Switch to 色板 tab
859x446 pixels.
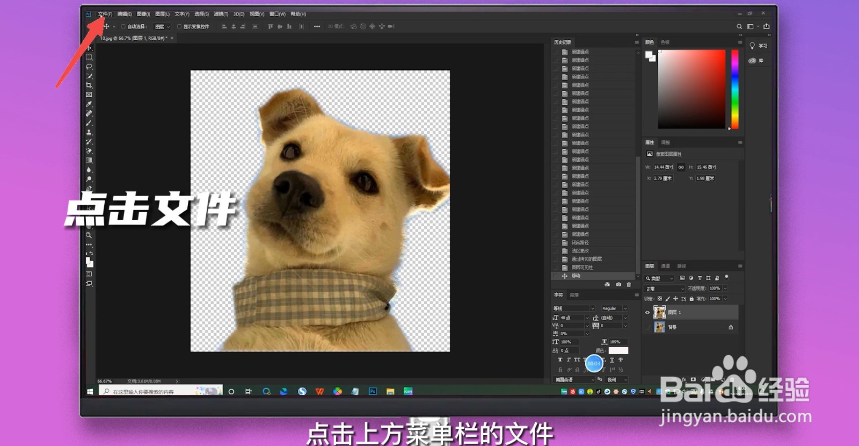click(665, 42)
